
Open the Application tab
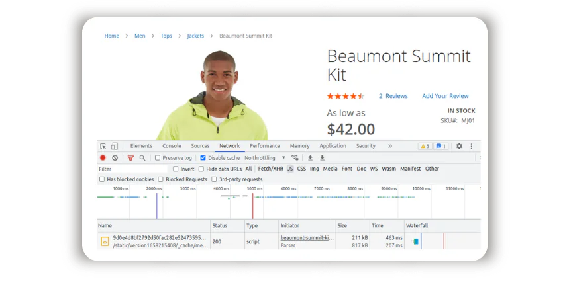click(333, 146)
